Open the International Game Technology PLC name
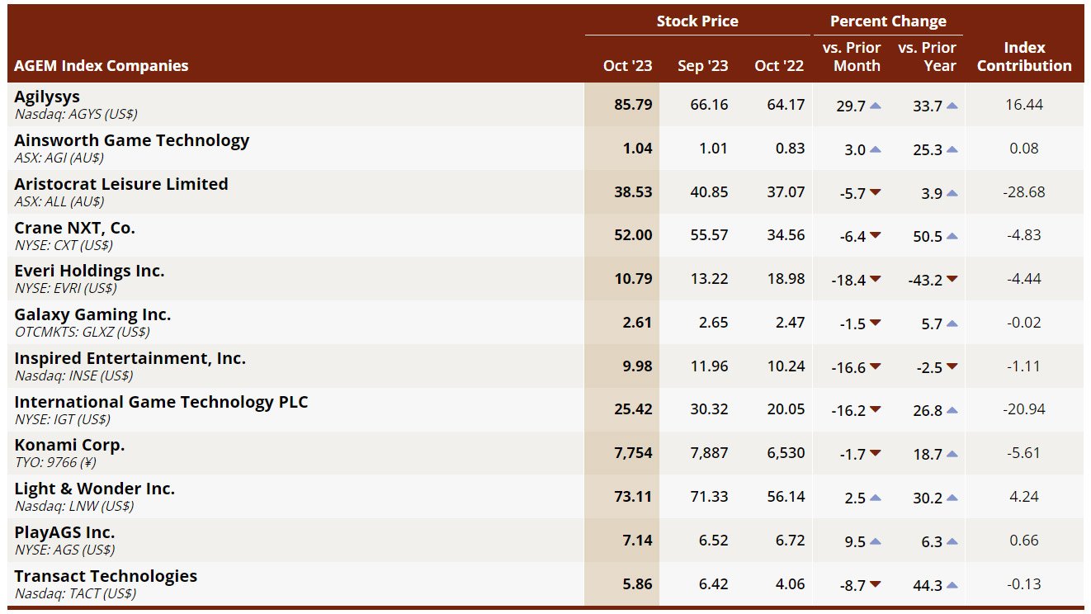This screenshot has width=1091, height=614. [161, 402]
